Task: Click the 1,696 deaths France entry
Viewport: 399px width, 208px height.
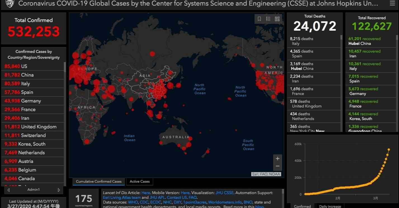Action: point(314,91)
